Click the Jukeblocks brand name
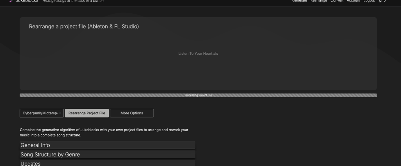 (x=27, y=1)
